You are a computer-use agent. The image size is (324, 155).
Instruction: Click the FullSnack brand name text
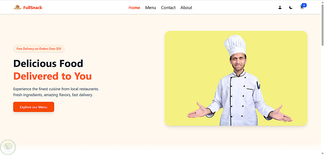[x=33, y=8]
